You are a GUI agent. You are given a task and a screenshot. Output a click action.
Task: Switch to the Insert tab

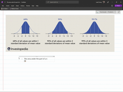(13, 6)
